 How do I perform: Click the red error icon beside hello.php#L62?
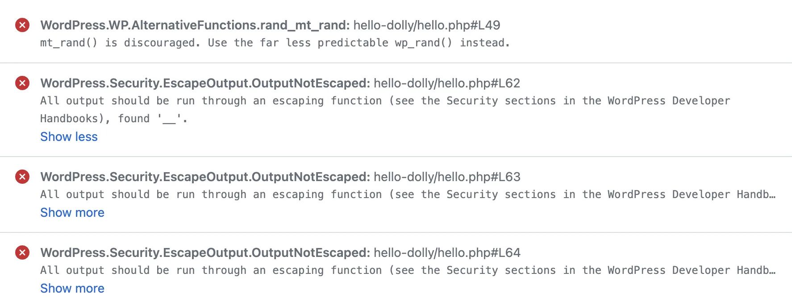click(x=22, y=83)
